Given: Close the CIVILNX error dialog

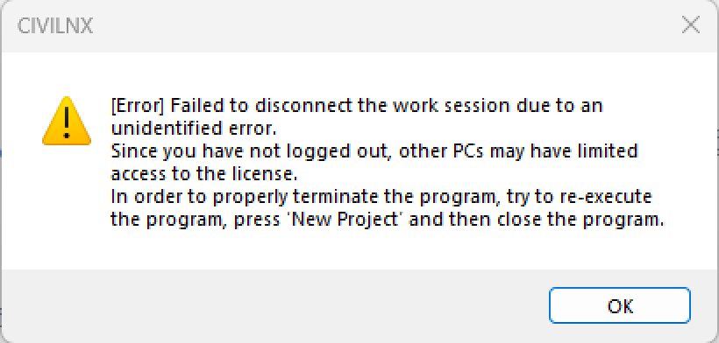Looking at the screenshot, I should [691, 25].
